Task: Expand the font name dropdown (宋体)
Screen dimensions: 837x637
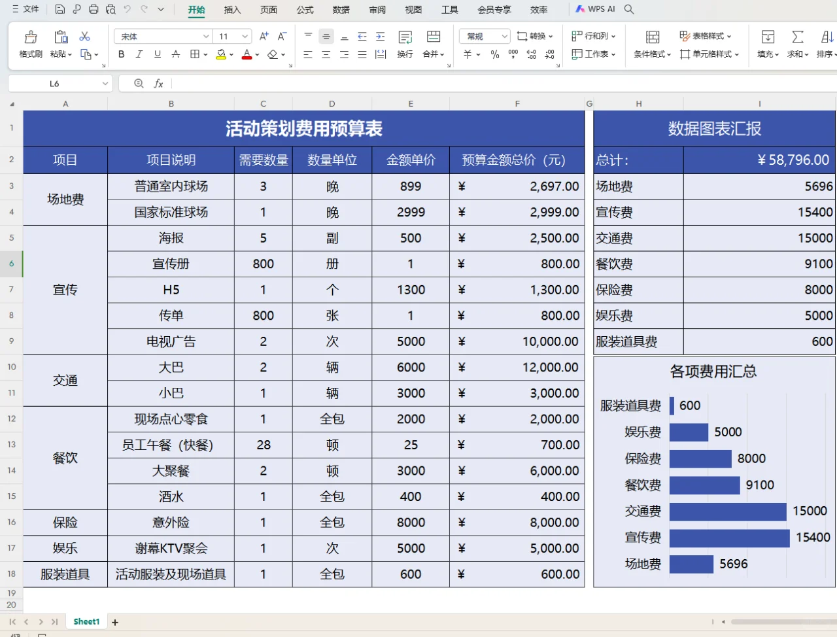Action: (206, 37)
